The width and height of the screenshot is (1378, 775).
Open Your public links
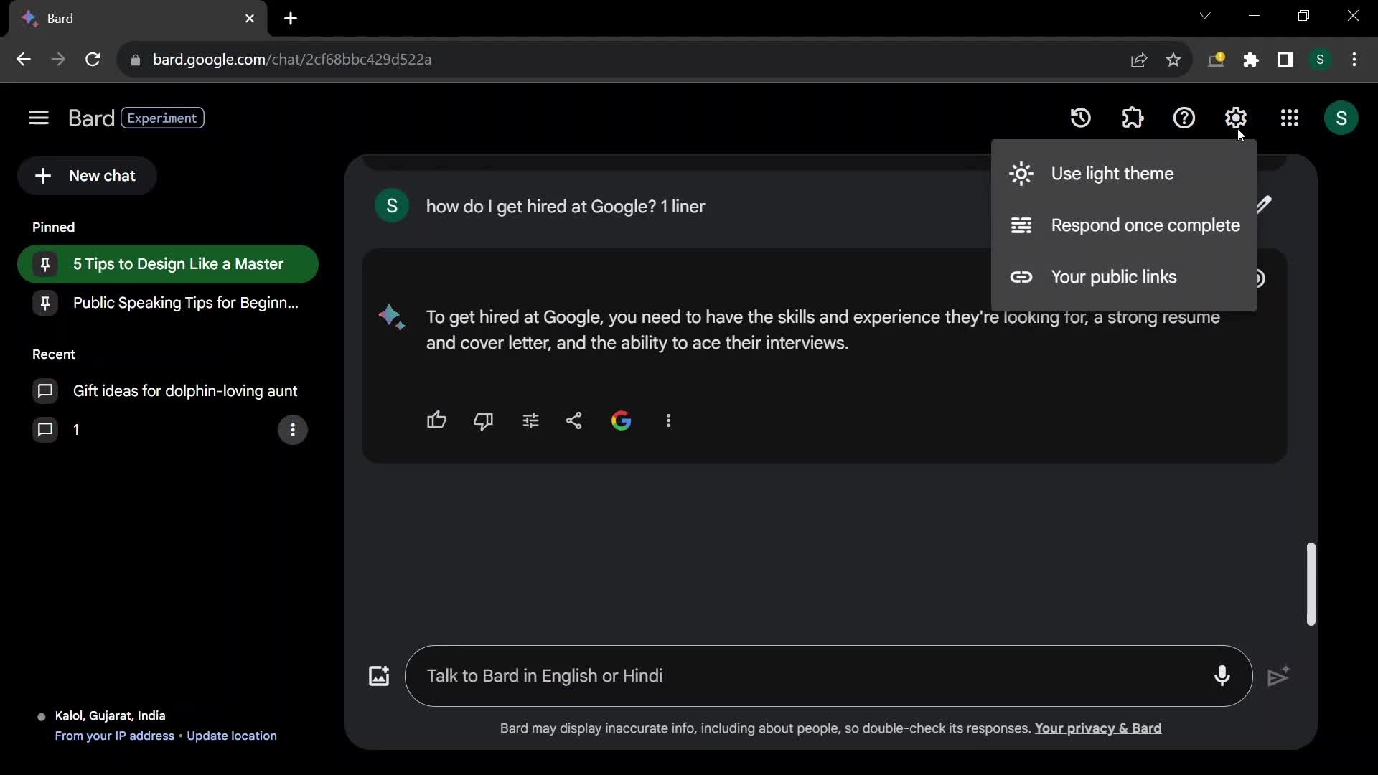point(1124,277)
